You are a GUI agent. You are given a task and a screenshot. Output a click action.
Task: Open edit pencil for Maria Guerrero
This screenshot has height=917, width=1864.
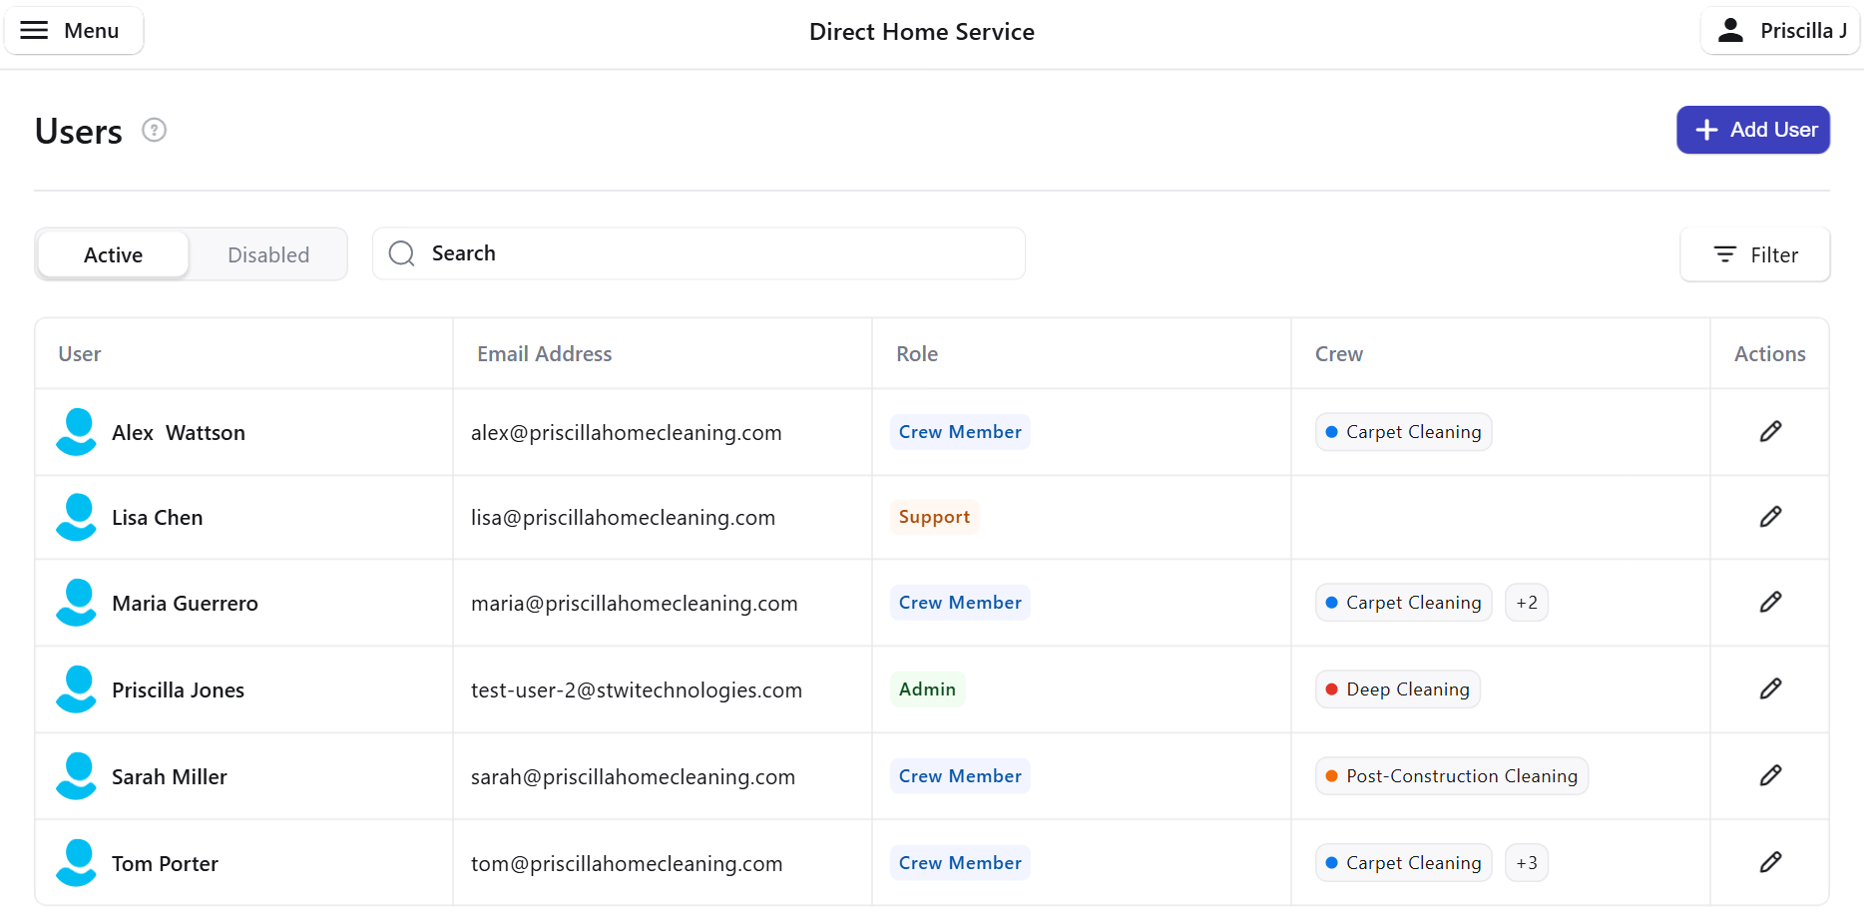(1769, 603)
